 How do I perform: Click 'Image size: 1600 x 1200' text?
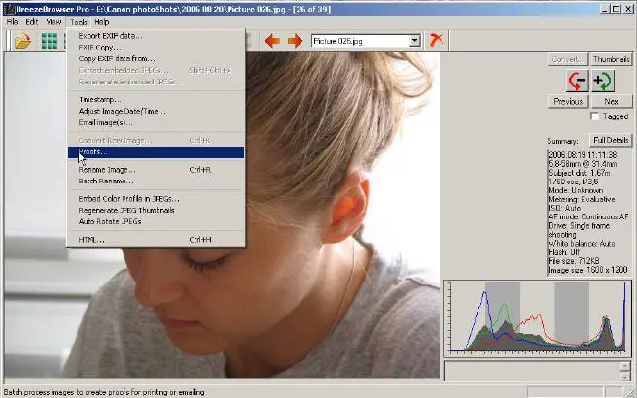coord(588,270)
